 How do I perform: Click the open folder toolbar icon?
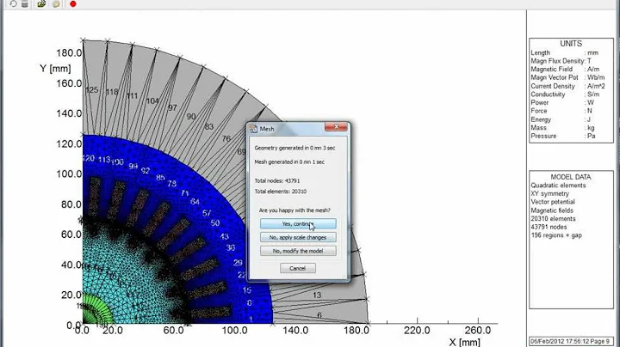[41, 4]
